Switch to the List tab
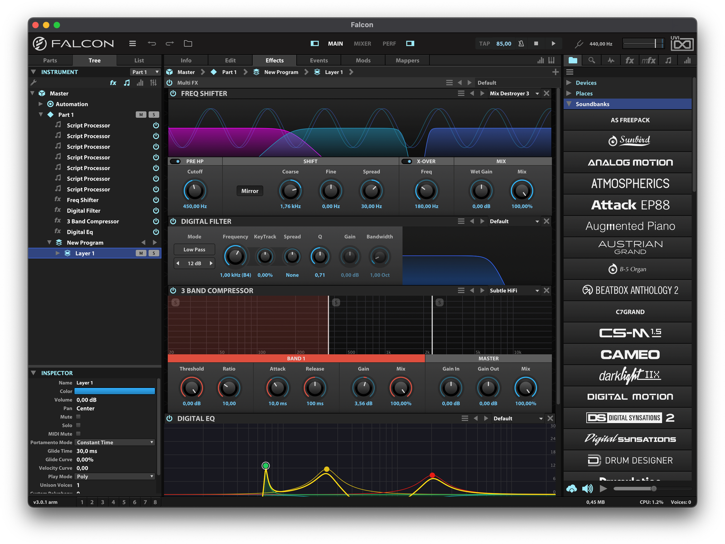Image resolution: width=725 pixels, height=544 pixels. pyautogui.click(x=139, y=60)
